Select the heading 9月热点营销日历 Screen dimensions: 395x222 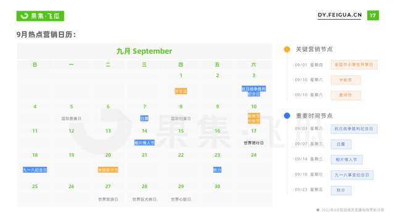click(46, 35)
